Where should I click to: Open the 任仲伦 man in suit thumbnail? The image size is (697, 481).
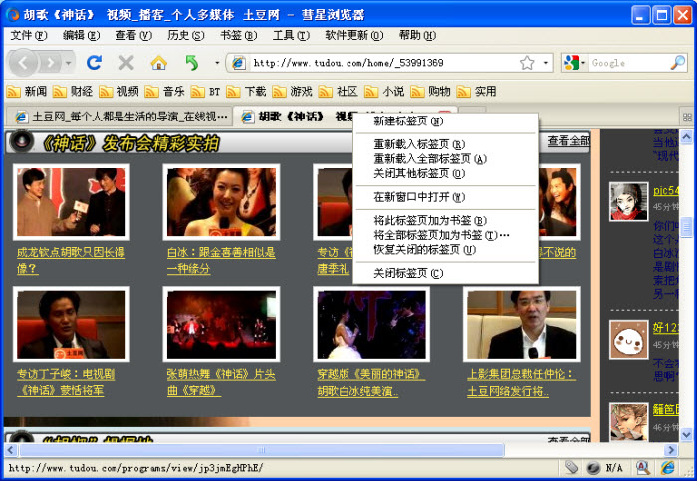pos(522,325)
